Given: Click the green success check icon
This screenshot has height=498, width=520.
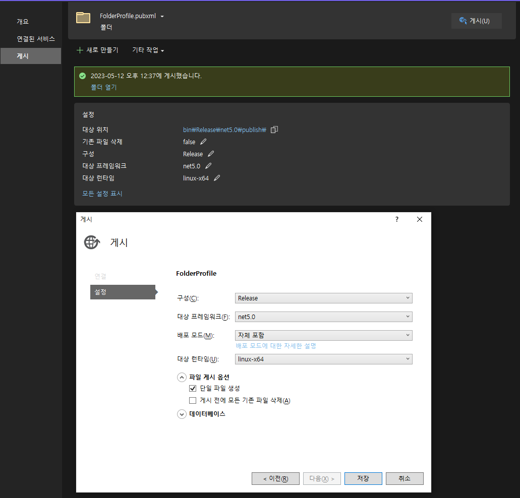Looking at the screenshot, I should coord(83,76).
